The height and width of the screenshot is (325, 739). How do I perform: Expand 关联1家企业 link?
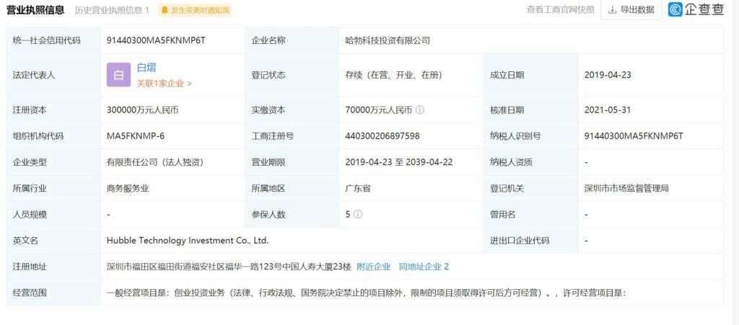[x=164, y=84]
